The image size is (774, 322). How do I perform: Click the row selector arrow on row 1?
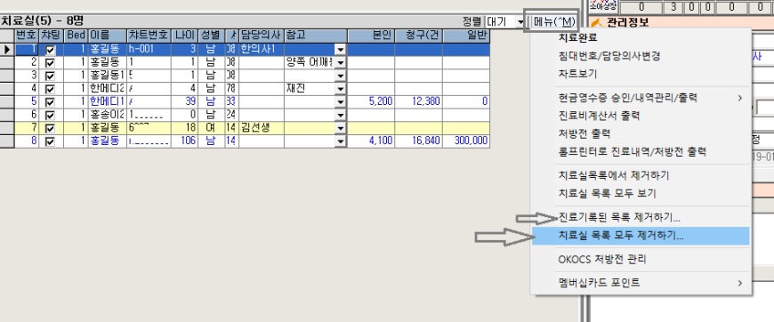[7, 50]
